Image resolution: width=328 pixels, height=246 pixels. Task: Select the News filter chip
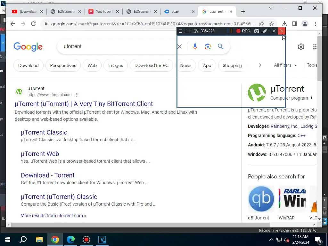[186, 65]
